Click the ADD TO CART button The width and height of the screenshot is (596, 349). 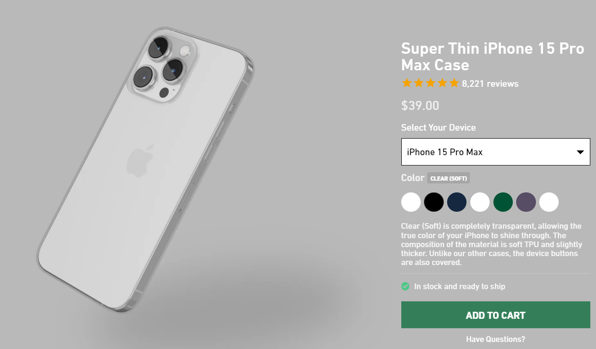(495, 315)
